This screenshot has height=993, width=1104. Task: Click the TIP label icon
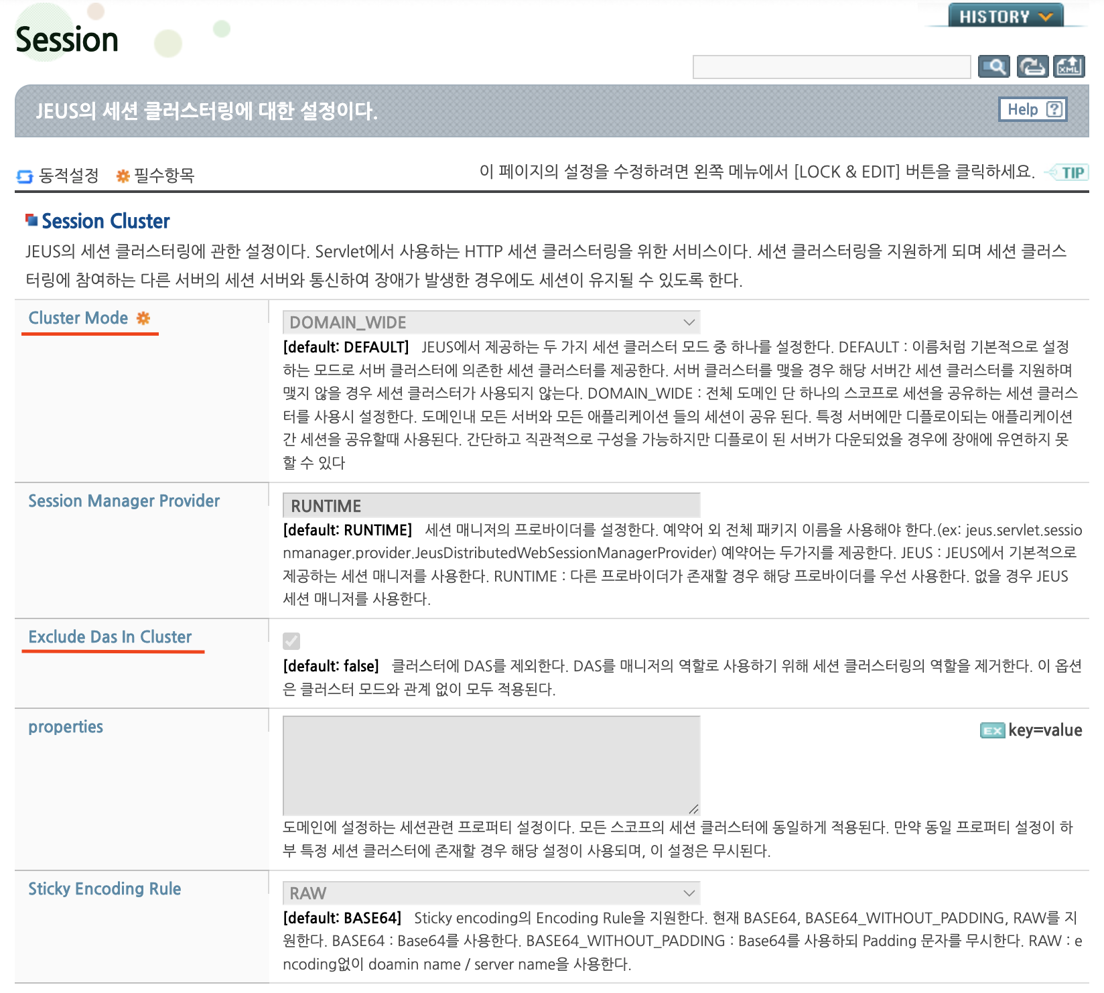pos(1068,172)
